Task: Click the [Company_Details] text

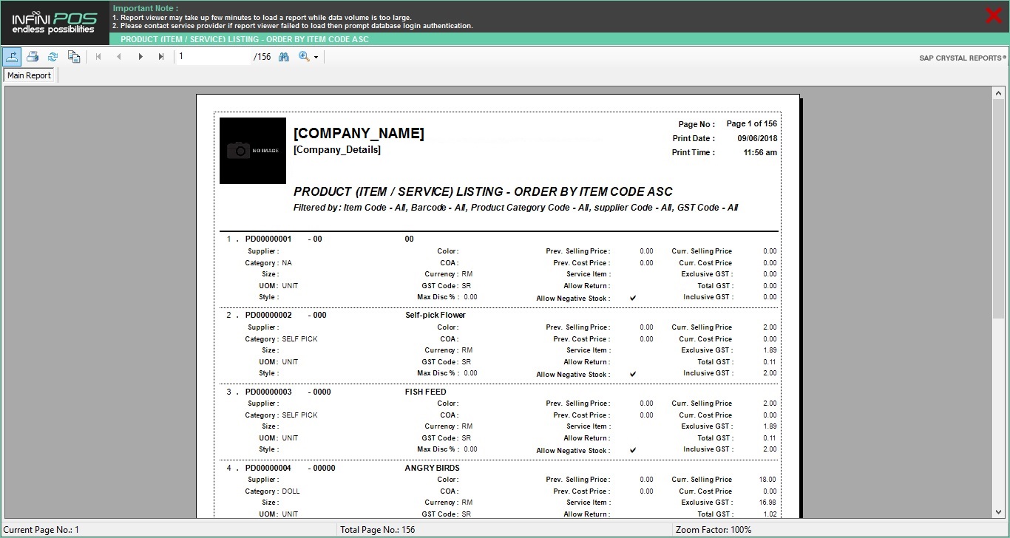Action: point(337,149)
